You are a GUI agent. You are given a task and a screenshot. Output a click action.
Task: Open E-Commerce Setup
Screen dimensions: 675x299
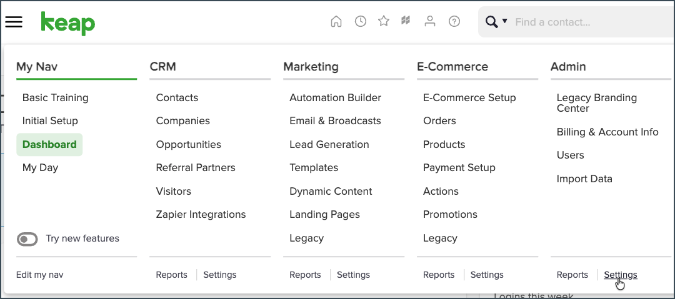point(469,97)
